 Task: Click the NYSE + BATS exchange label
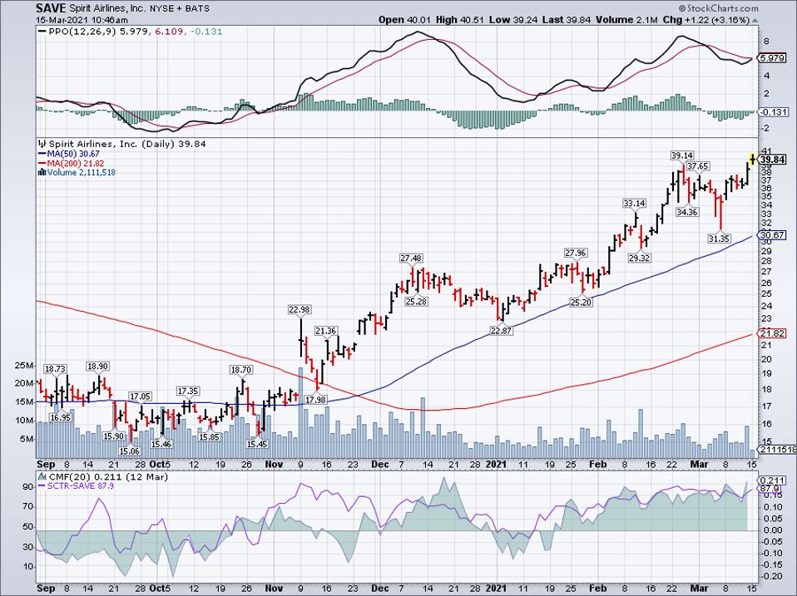(x=178, y=8)
